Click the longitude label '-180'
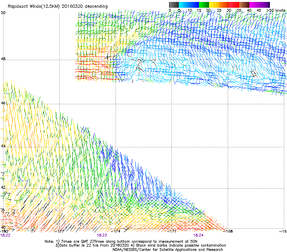Screen dimensions: 287x252 pos(4,231)
